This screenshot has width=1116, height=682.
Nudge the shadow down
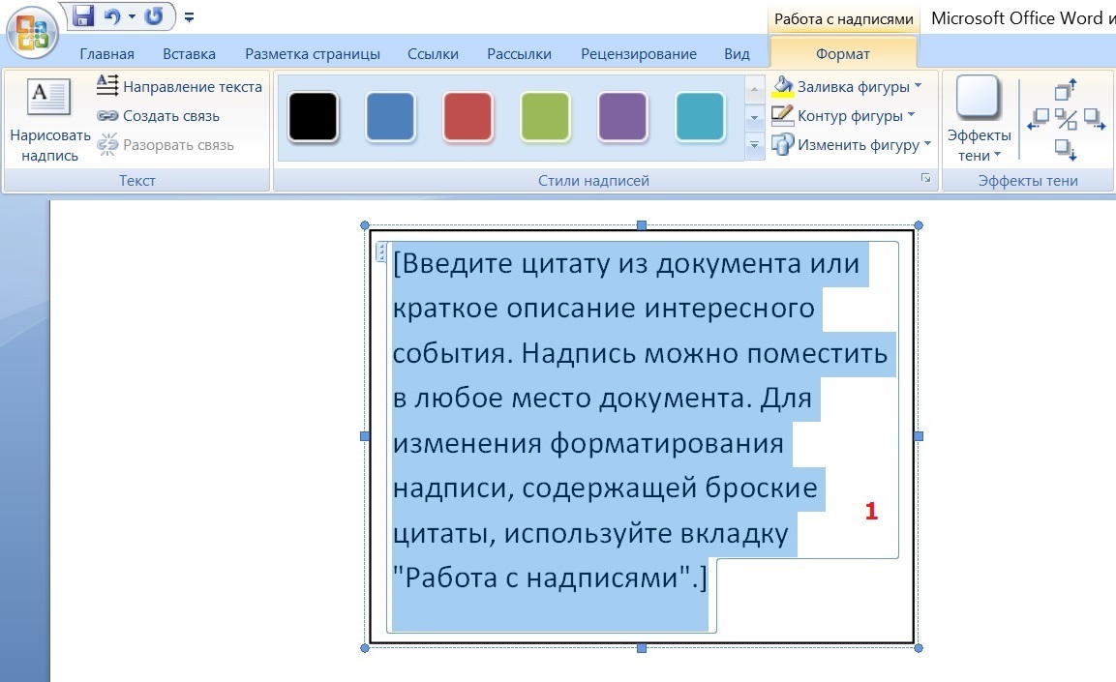pyautogui.click(x=1066, y=149)
